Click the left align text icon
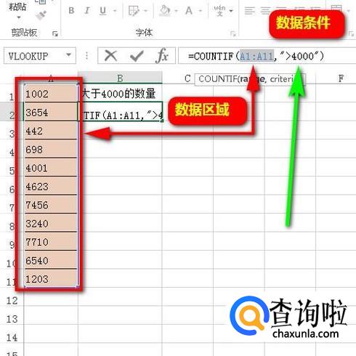 [x=250, y=11]
